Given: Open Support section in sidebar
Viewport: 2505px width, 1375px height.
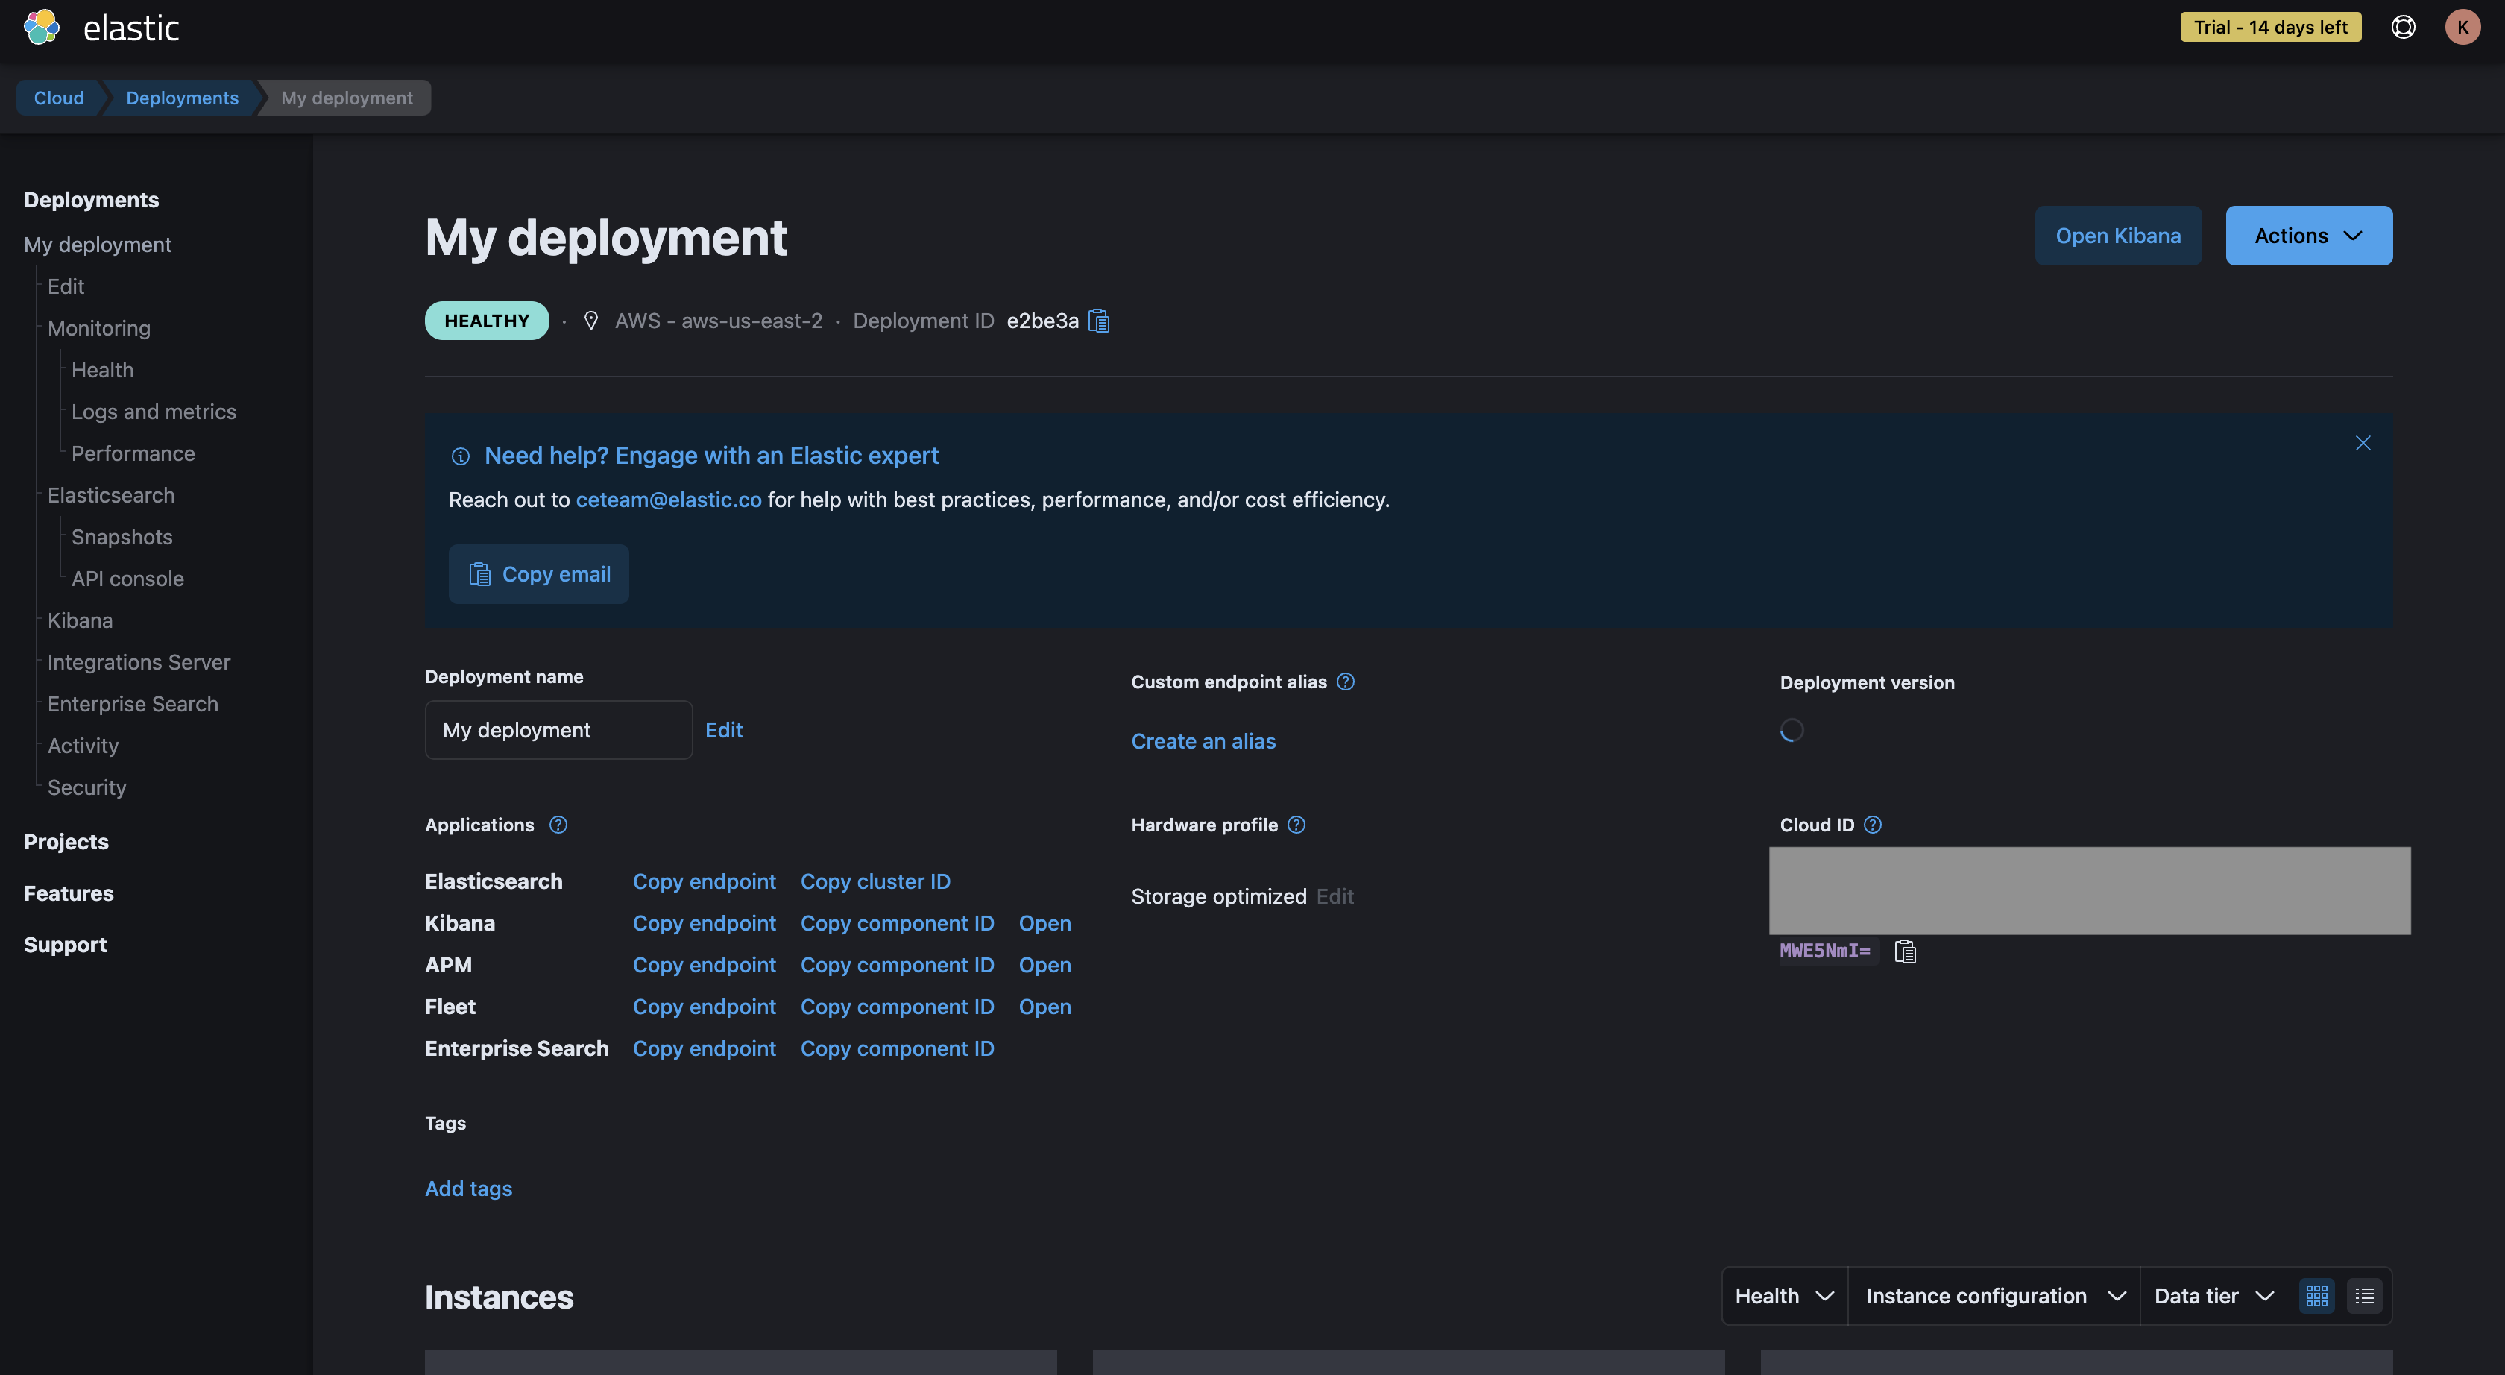Looking at the screenshot, I should (x=65, y=945).
